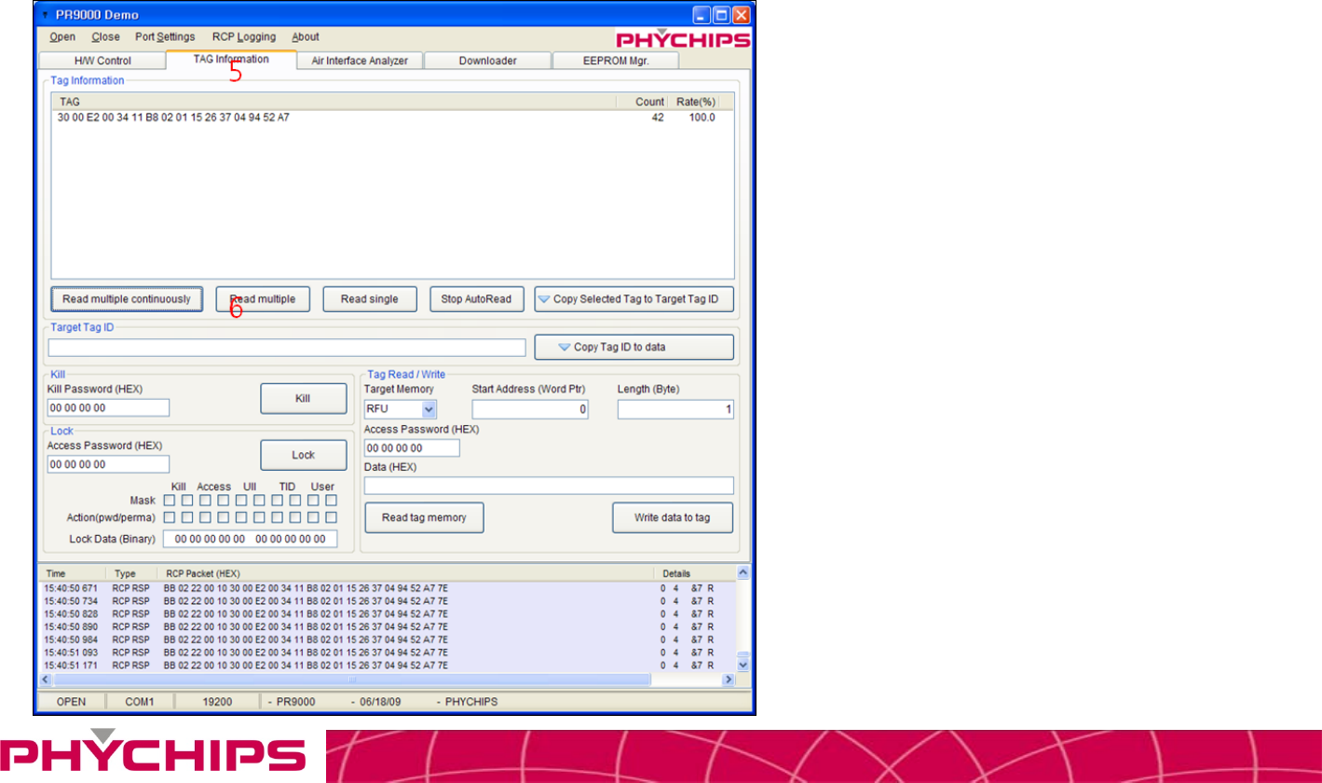The width and height of the screenshot is (1322, 783).
Task: Click the Write data to tag button
Action: pyautogui.click(x=673, y=517)
